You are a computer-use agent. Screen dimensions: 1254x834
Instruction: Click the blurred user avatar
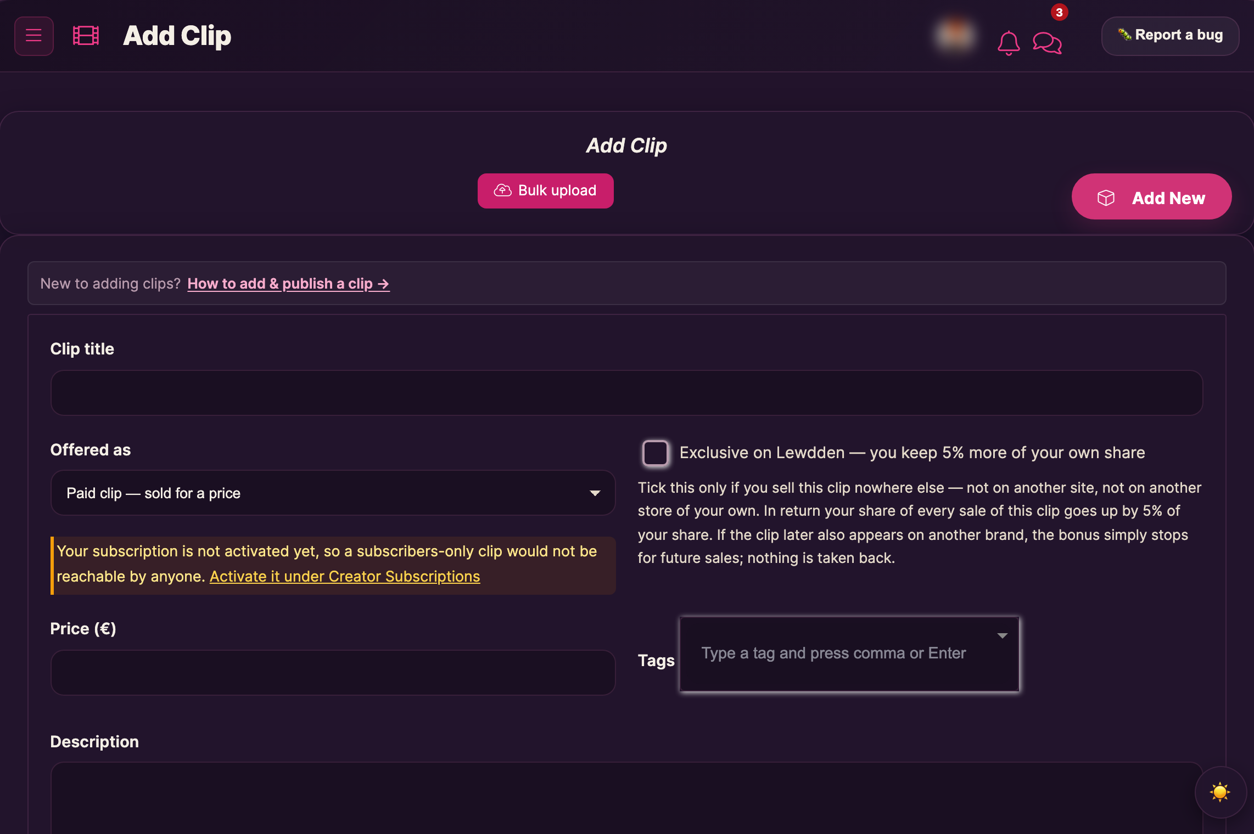pos(955,35)
